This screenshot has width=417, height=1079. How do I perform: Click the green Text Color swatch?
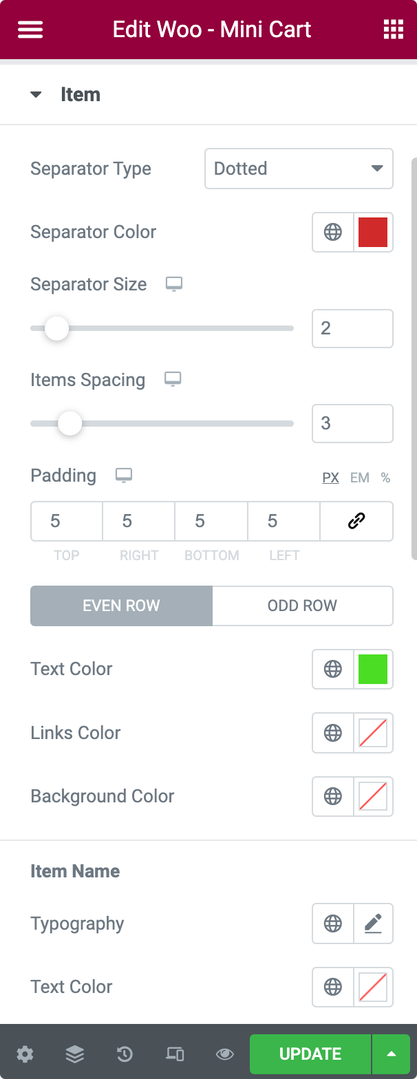[373, 668]
